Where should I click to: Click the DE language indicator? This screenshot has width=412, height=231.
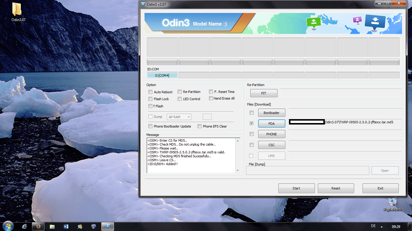click(373, 226)
